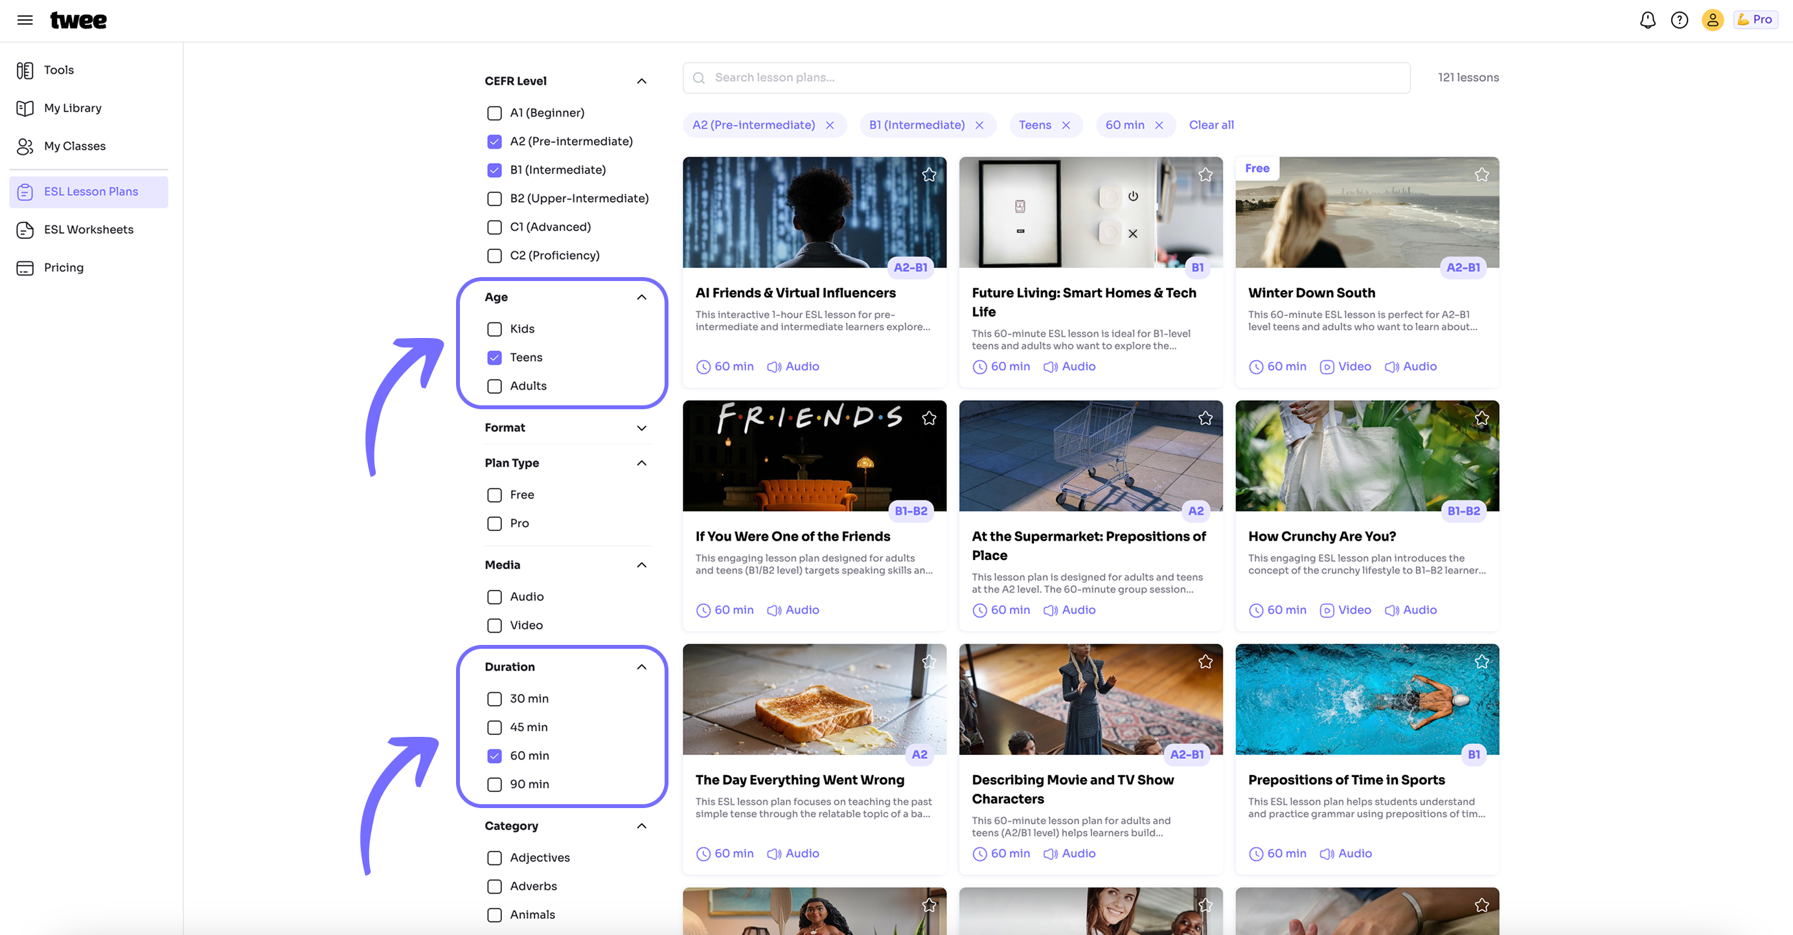Remove the A2 (Pre-intermediate) filter chip
Viewport: 1793px width, 935px height.
click(830, 125)
